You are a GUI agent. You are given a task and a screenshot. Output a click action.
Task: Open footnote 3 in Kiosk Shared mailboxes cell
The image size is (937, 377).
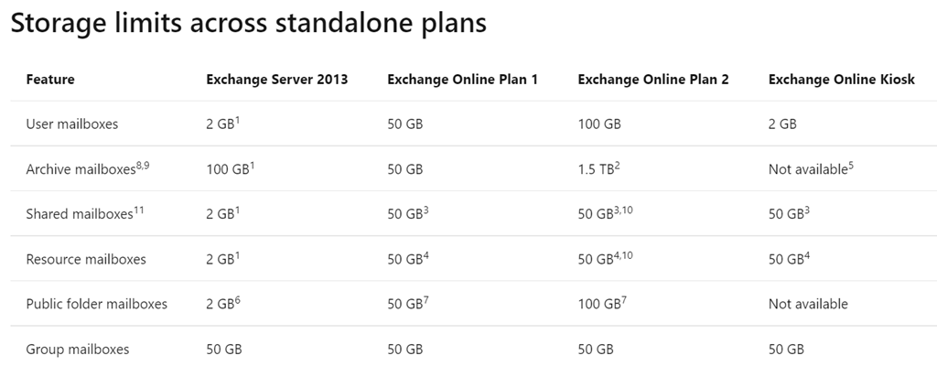click(x=807, y=210)
